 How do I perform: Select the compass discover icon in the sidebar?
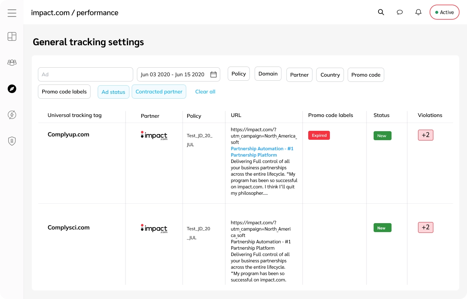click(12, 89)
